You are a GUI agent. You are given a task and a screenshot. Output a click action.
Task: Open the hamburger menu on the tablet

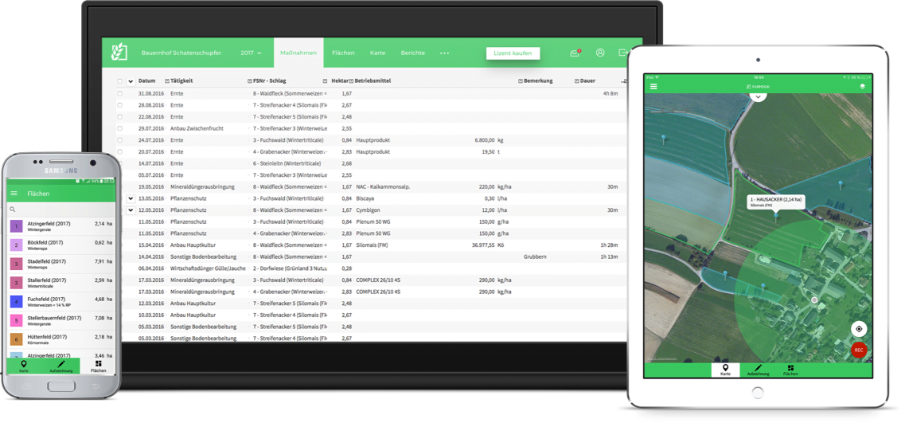point(654,86)
